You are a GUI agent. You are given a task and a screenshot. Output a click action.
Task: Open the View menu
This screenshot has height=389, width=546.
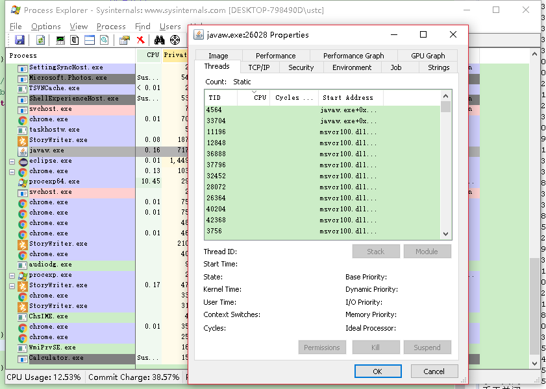(79, 27)
